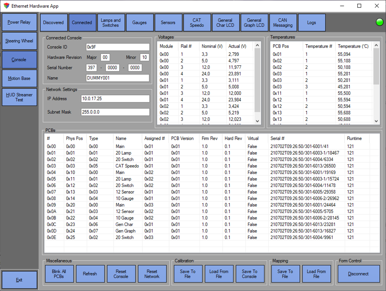Open the CAN Messaging tab

coord(283,23)
